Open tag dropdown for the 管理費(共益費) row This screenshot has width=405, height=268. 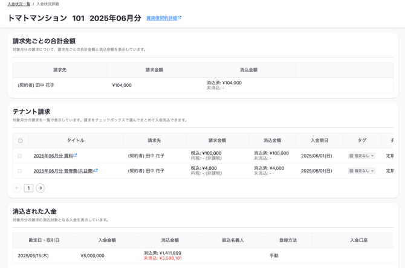[x=361, y=171]
